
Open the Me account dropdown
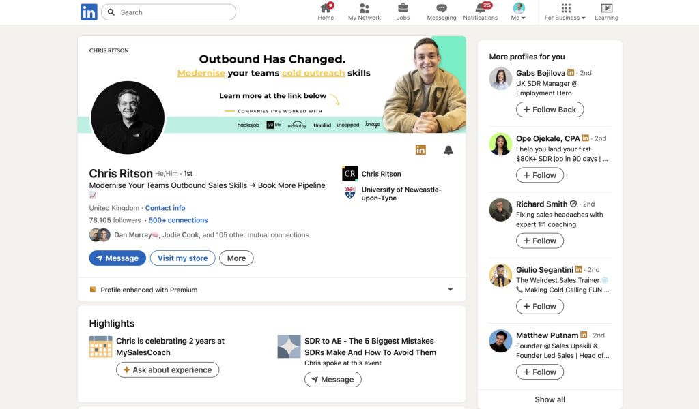pyautogui.click(x=519, y=12)
